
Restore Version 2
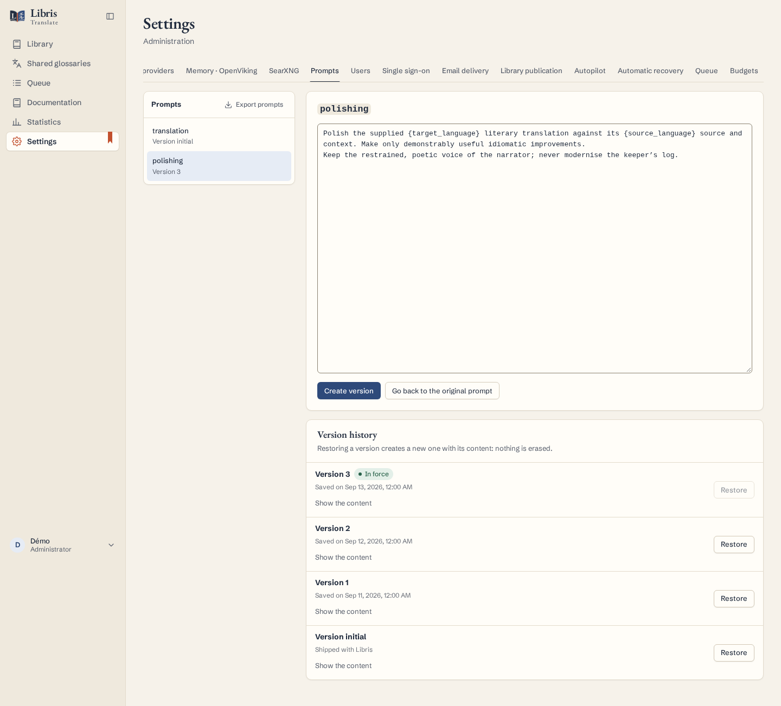pos(734,545)
